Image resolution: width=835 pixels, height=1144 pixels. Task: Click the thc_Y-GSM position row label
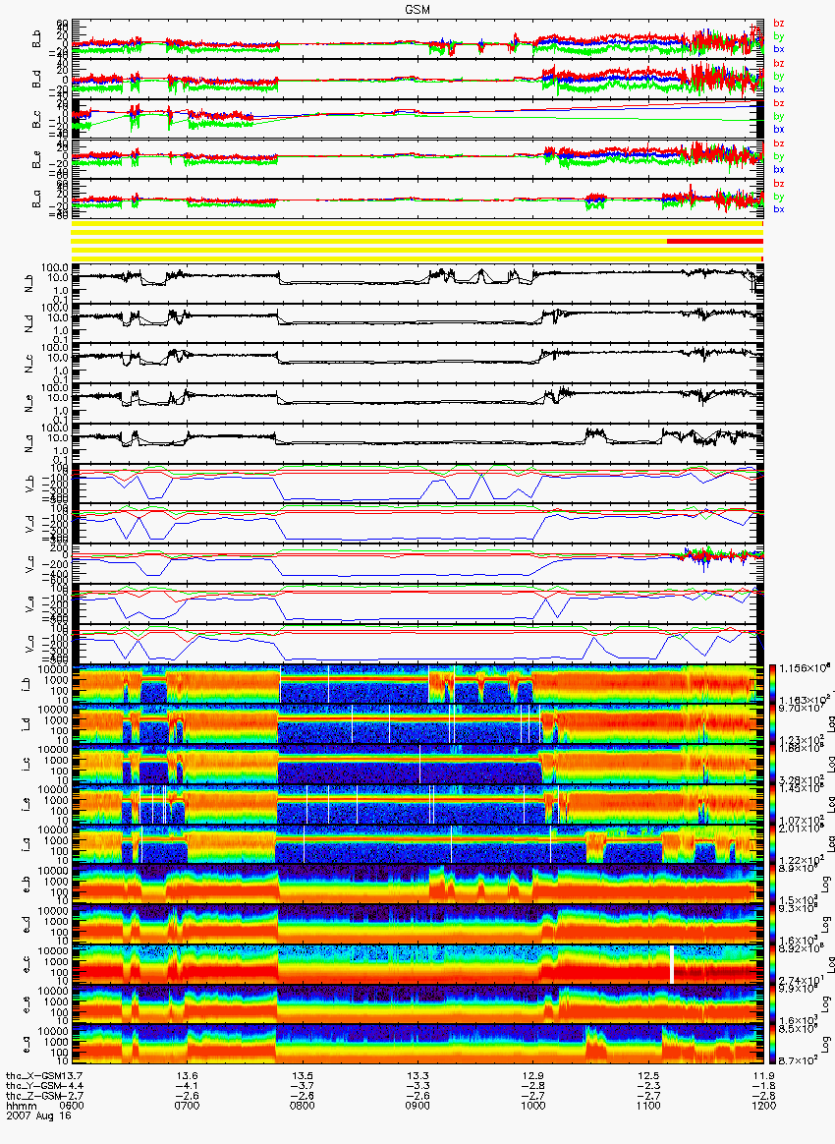(35, 1086)
